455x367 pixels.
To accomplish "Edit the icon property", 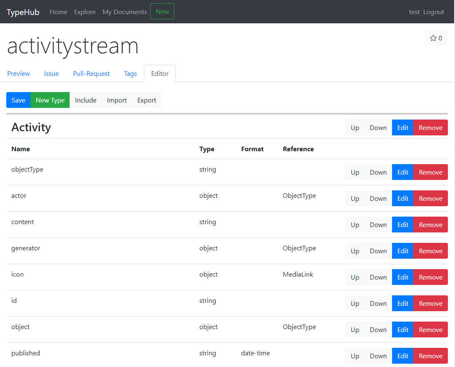I will click(x=403, y=277).
